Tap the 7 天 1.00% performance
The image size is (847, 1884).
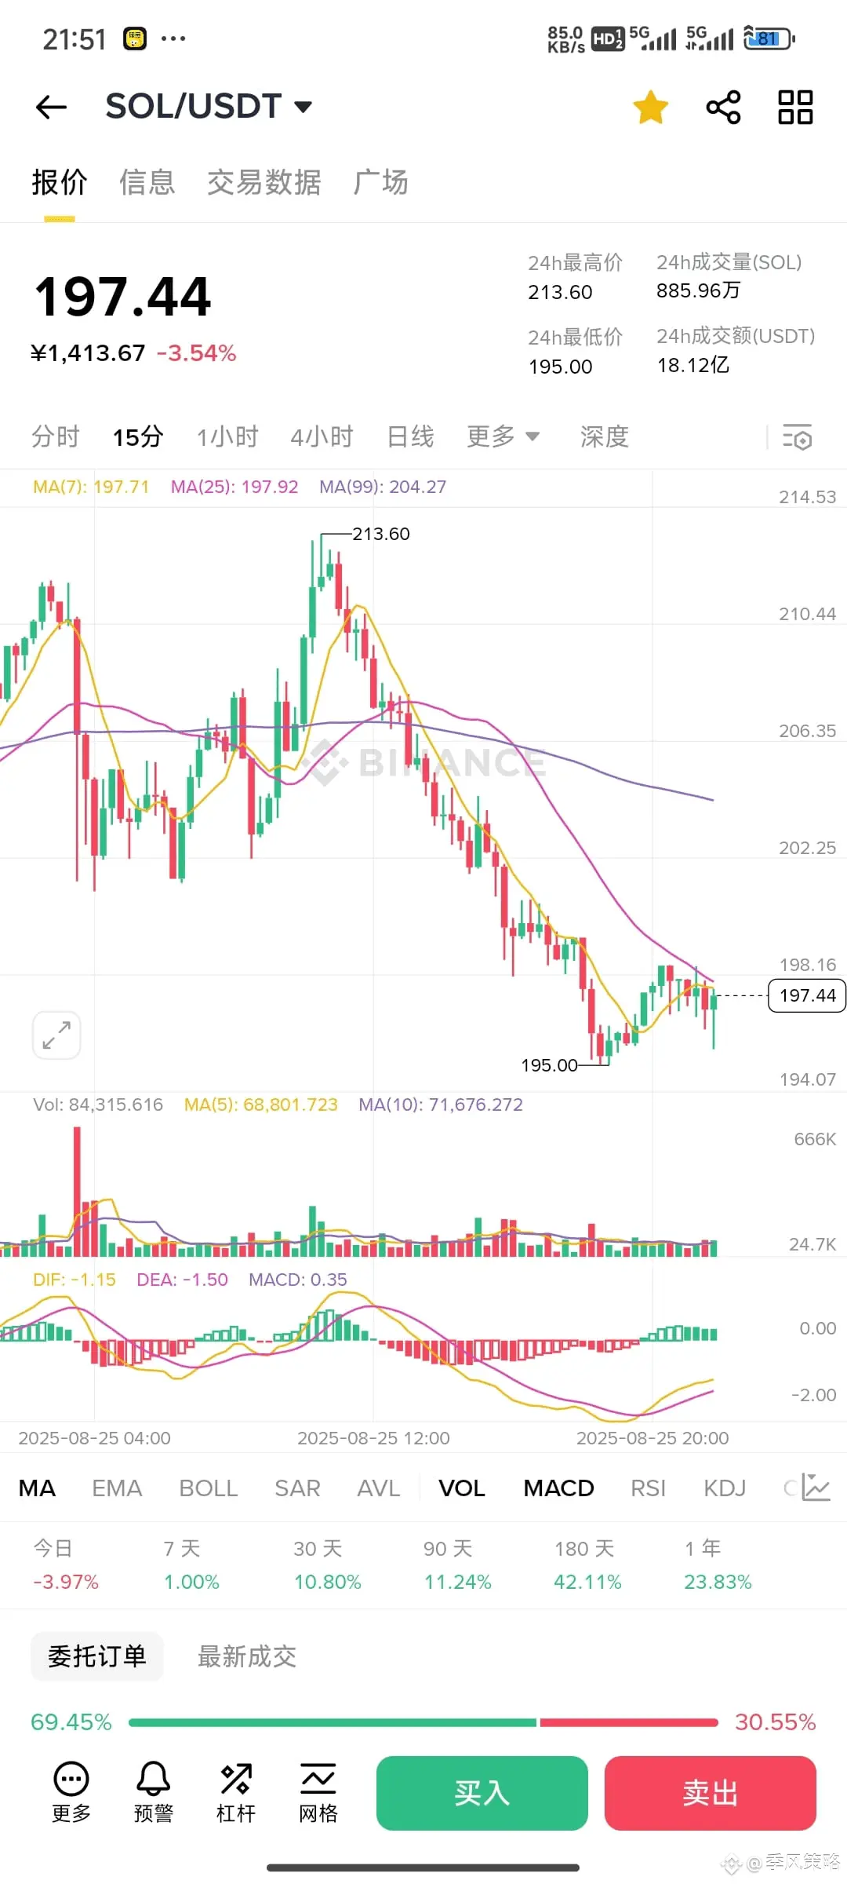point(191,1565)
